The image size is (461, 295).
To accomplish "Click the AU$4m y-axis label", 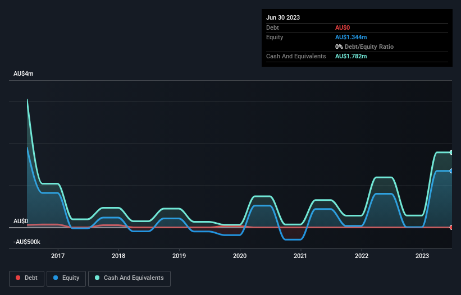I will [24, 73].
